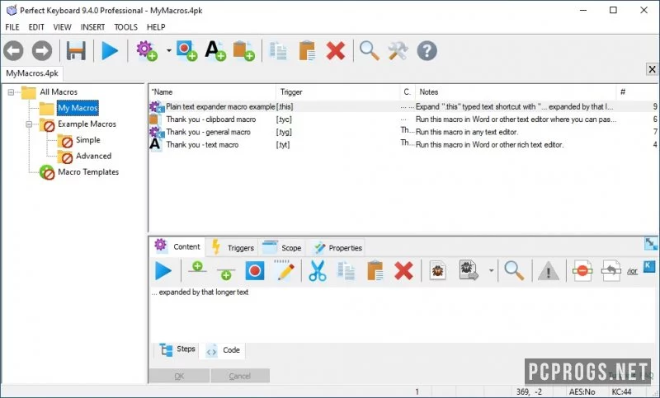Image resolution: width=660 pixels, height=398 pixels.
Task: Open the FILE menu
Action: [12, 27]
